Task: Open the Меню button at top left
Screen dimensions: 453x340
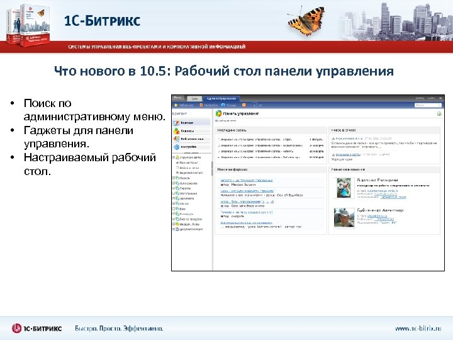Action: [177, 98]
